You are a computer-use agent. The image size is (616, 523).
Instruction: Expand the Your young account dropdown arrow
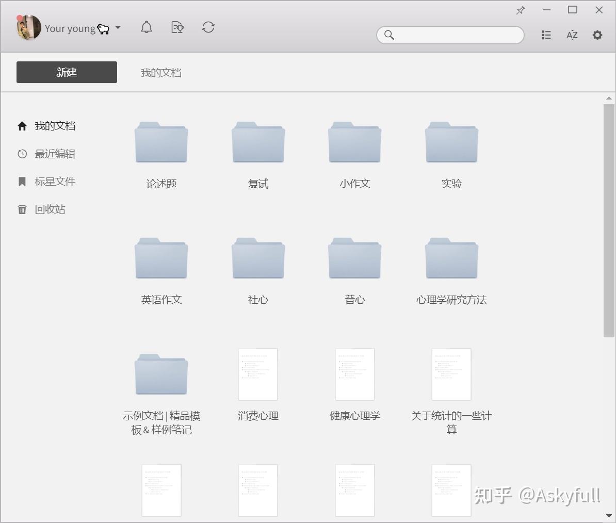coord(118,27)
